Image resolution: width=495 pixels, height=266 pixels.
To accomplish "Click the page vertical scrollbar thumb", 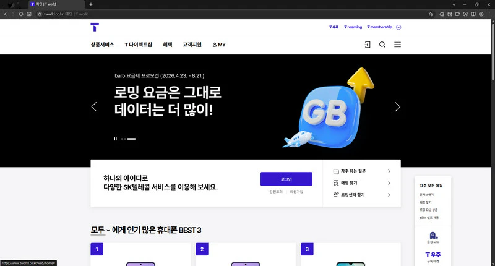I will click(493, 51).
